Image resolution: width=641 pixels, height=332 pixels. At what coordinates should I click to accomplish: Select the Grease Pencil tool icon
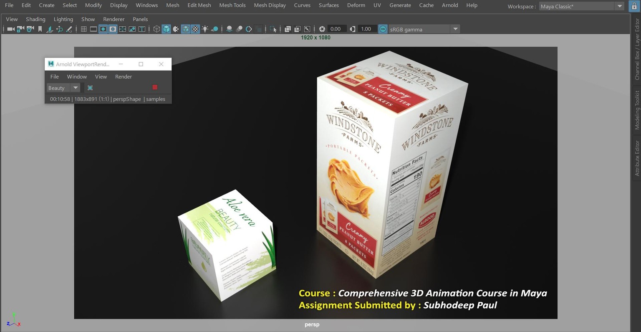[x=69, y=29]
